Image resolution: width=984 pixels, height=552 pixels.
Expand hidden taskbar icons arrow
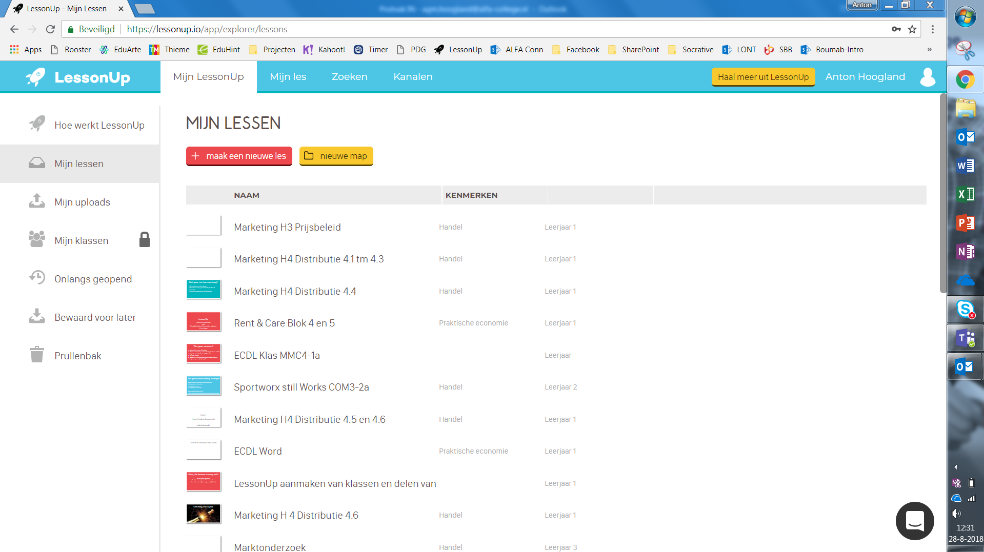[955, 467]
